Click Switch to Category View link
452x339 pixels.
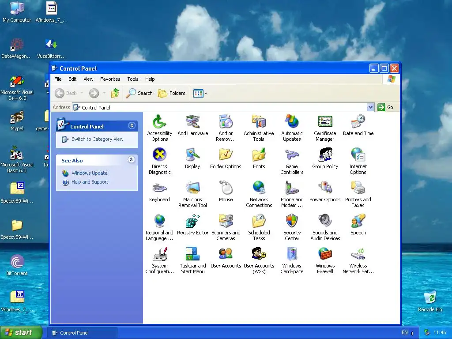coord(97,139)
